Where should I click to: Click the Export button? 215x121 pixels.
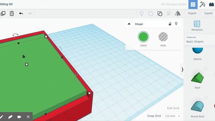pos(208,13)
